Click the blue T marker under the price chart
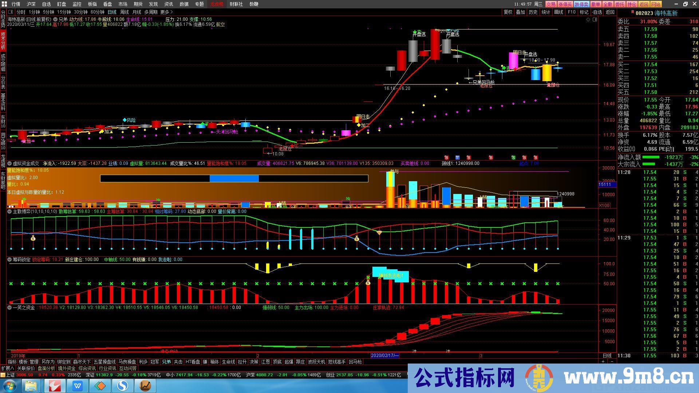Viewport: 699px width, 393px height. [458, 158]
